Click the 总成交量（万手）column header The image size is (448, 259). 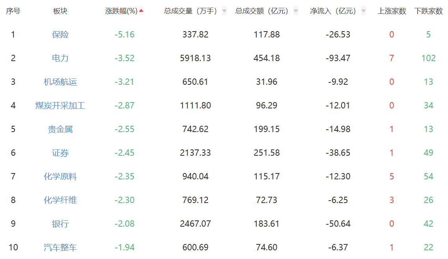coord(190,11)
